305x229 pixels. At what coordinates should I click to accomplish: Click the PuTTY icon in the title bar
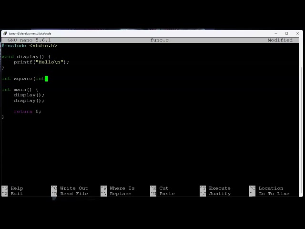point(5,33)
